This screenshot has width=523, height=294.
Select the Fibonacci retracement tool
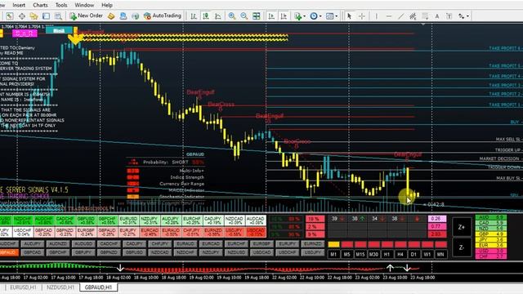pyautogui.click(x=425, y=16)
